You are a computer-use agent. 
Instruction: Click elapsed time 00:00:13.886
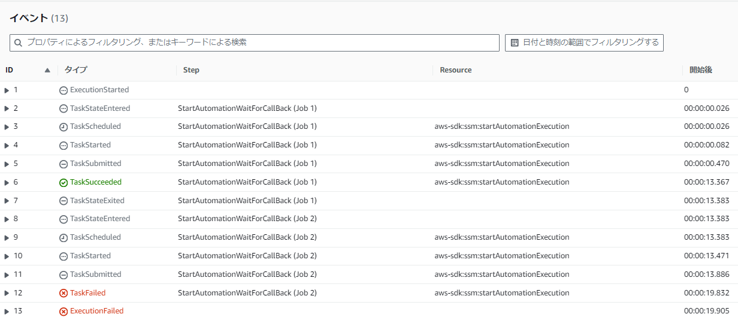pyautogui.click(x=706, y=274)
